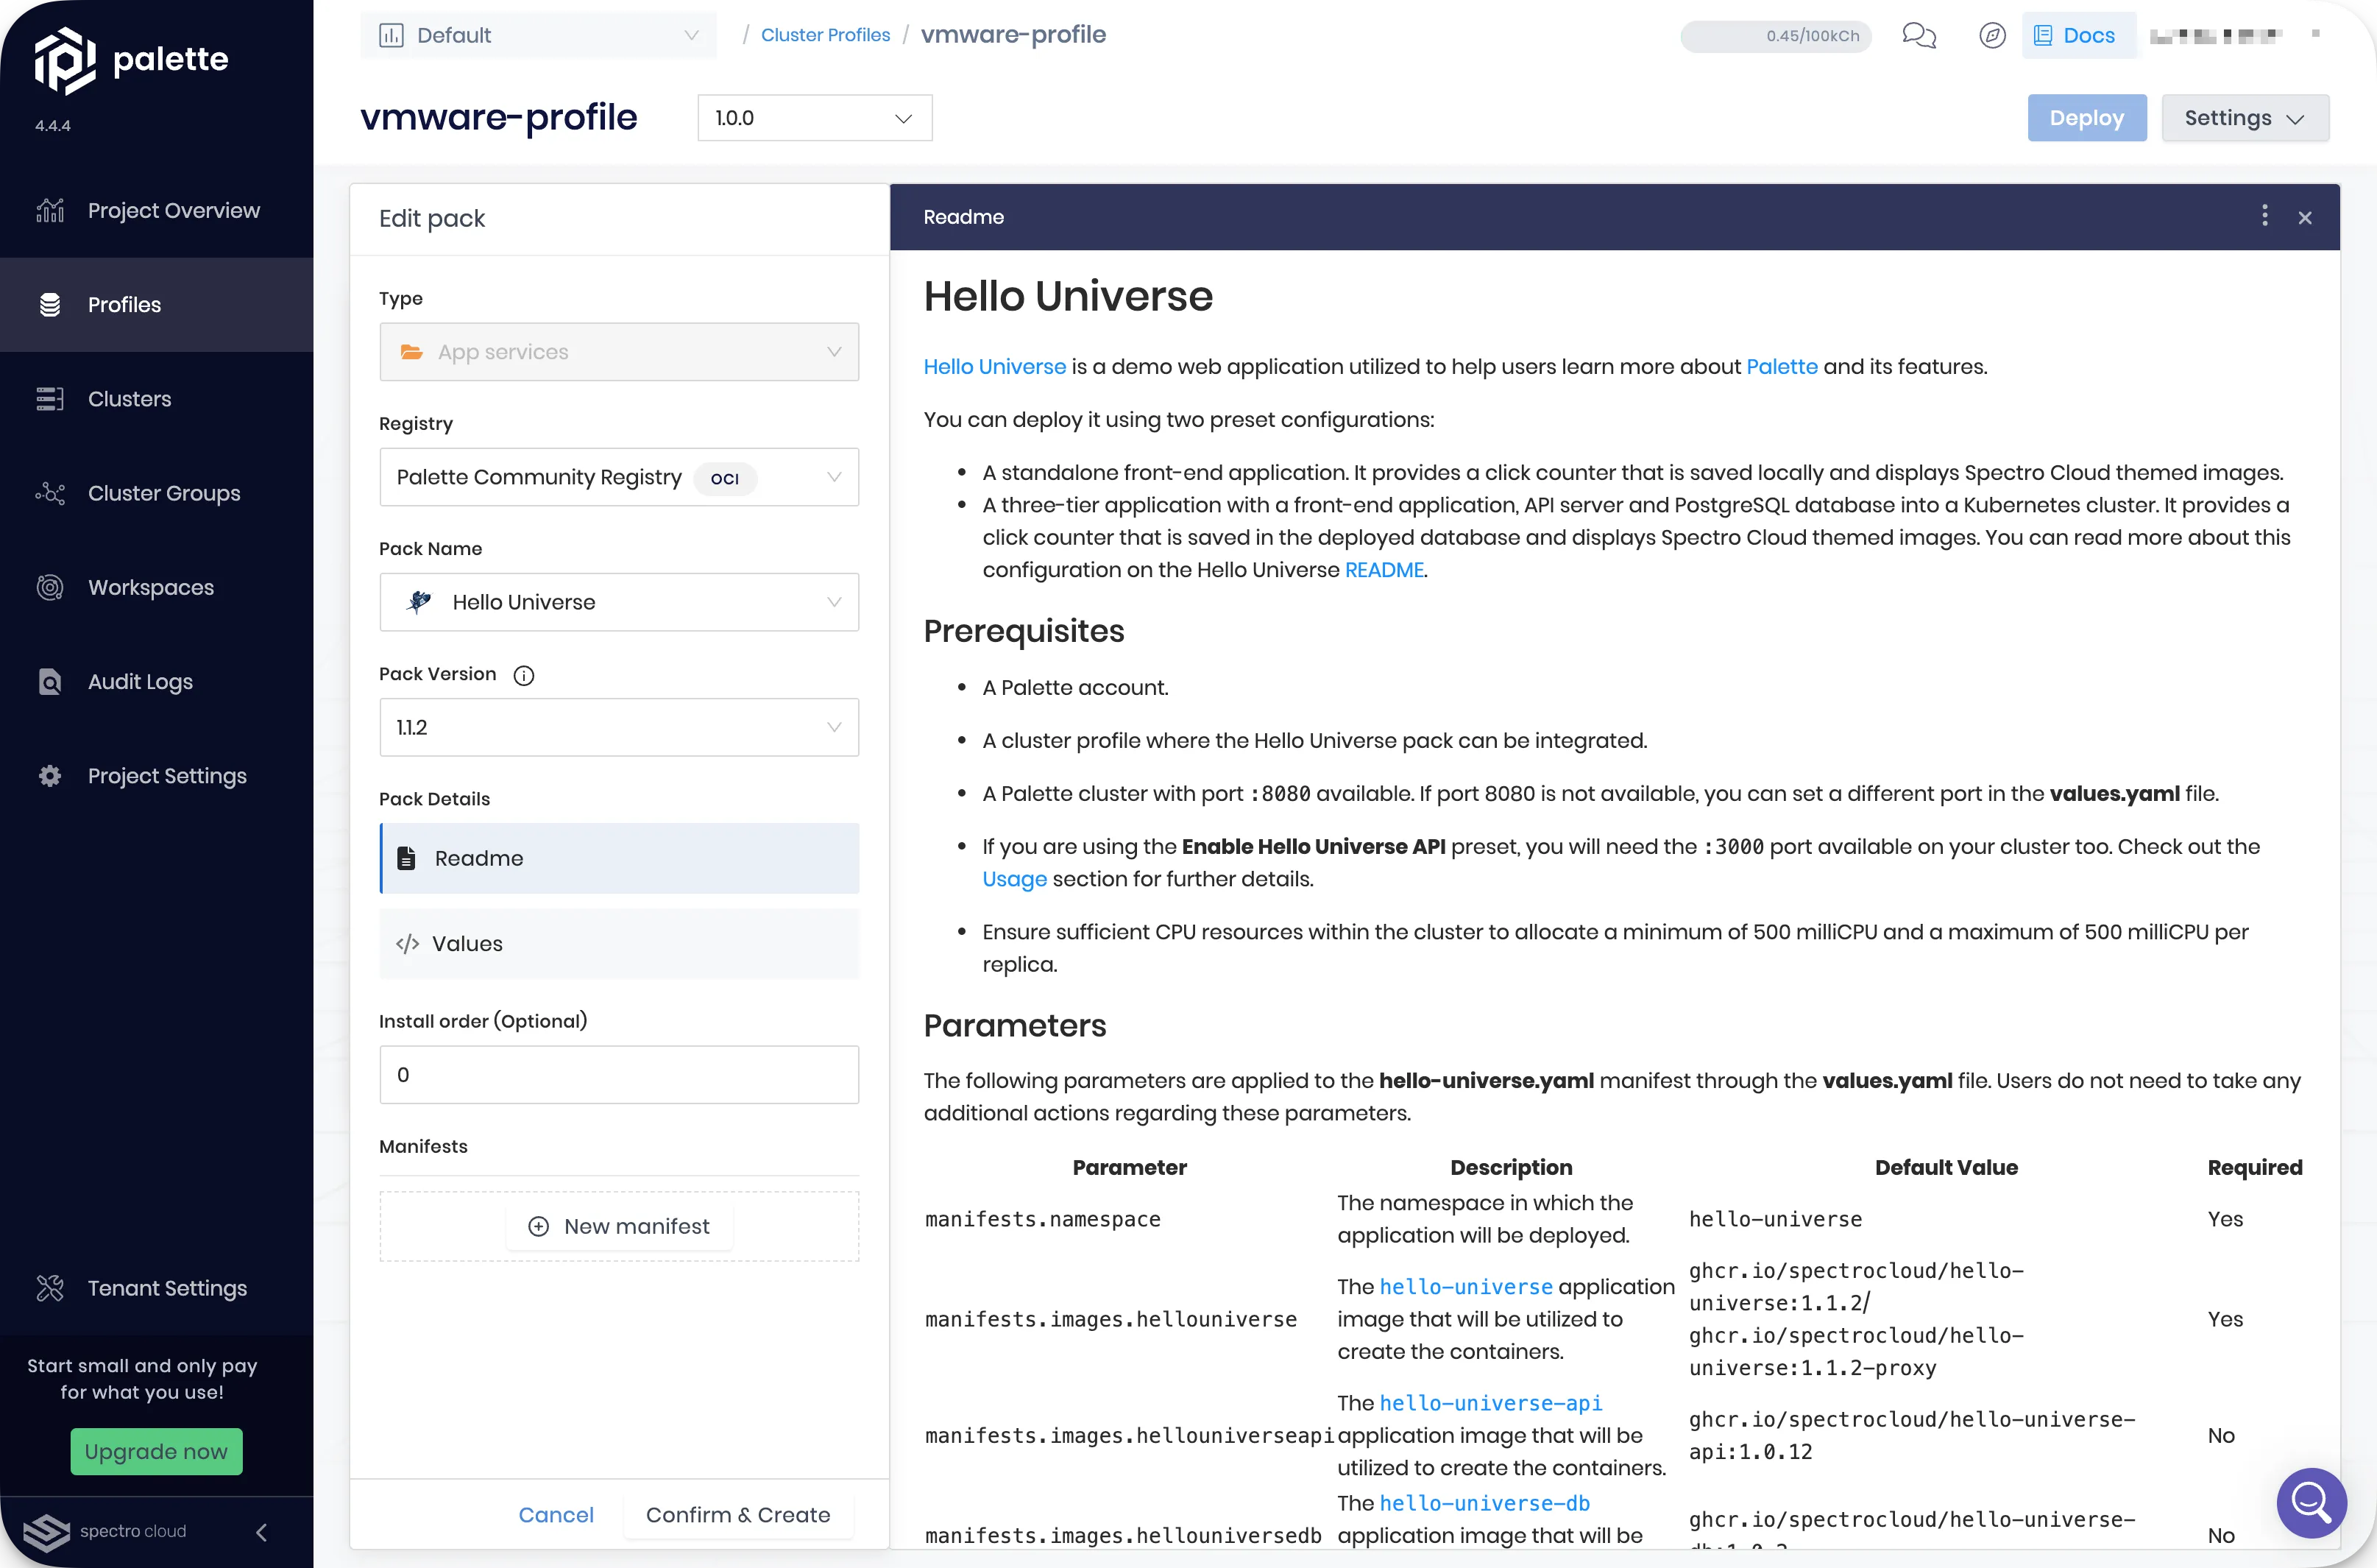Click the Project Settings gear icon
Viewport: 2377px width, 1568px height.
pos(50,776)
